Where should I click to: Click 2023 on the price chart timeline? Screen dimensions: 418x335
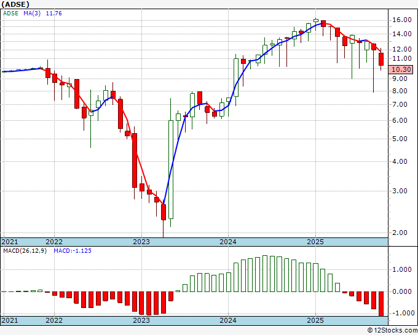point(141,242)
